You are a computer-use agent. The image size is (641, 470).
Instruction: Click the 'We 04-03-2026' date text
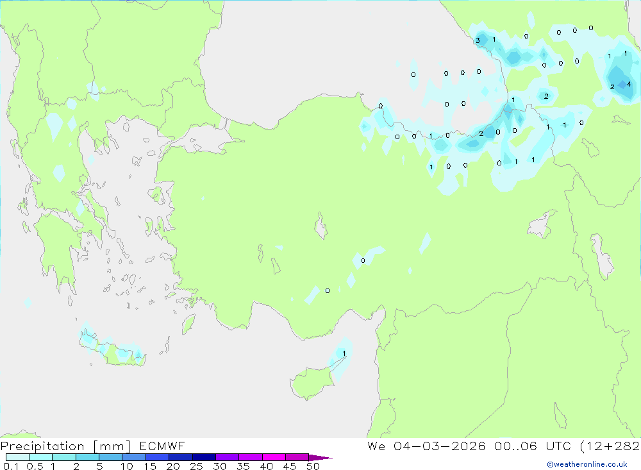[x=426, y=446]
